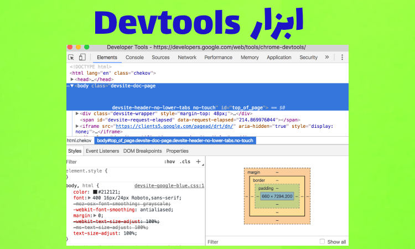Click the Styles Filter input field
The height and width of the screenshot is (249, 415).
pos(114,162)
